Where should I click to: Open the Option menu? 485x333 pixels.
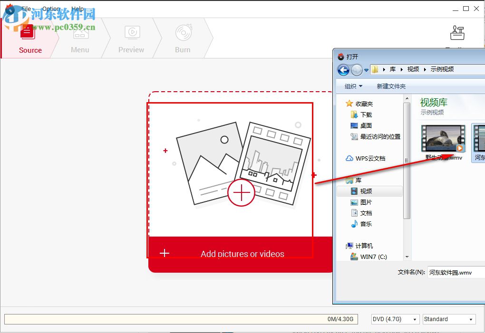tap(51, 8)
